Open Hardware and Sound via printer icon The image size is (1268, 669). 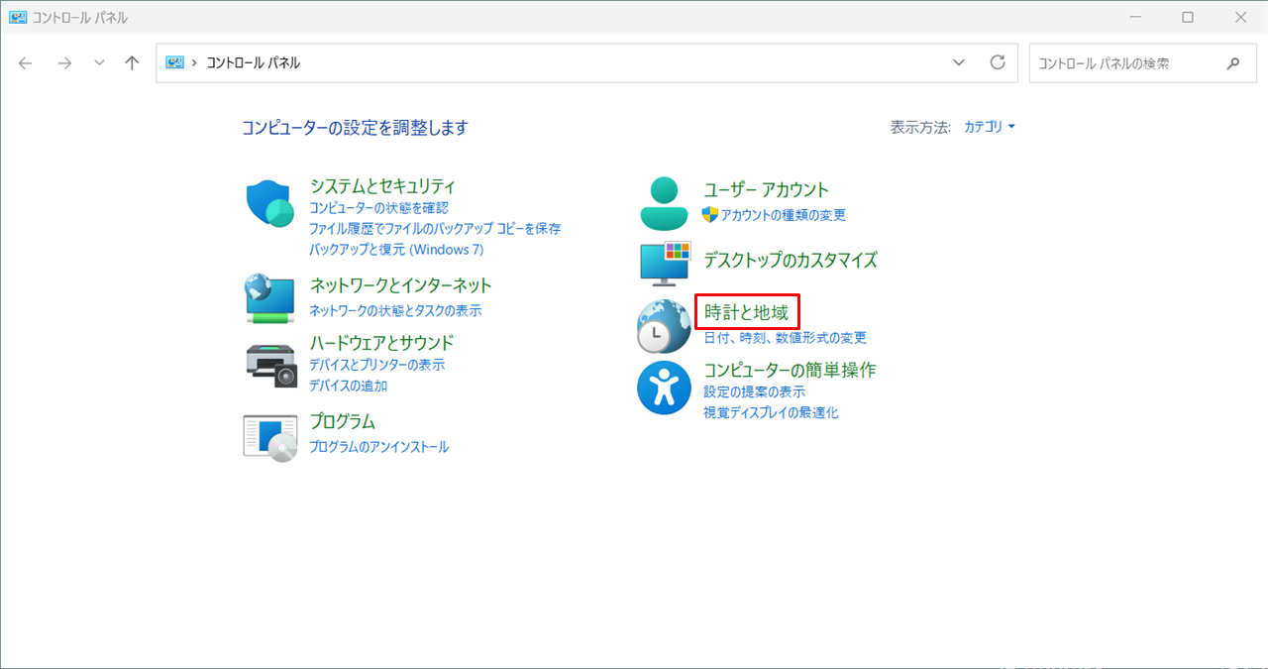click(x=268, y=364)
